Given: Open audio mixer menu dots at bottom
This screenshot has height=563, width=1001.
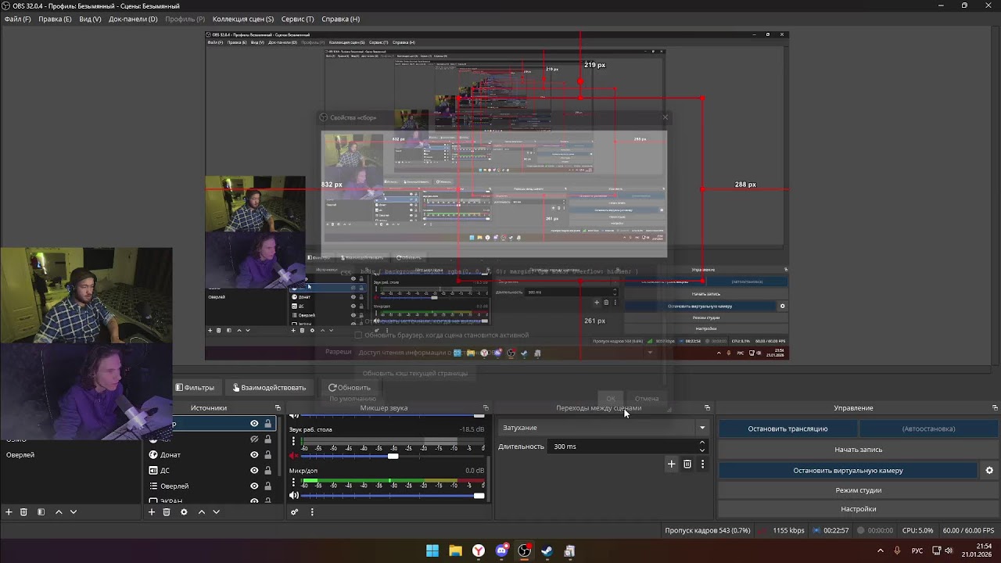Looking at the screenshot, I should click(x=312, y=512).
